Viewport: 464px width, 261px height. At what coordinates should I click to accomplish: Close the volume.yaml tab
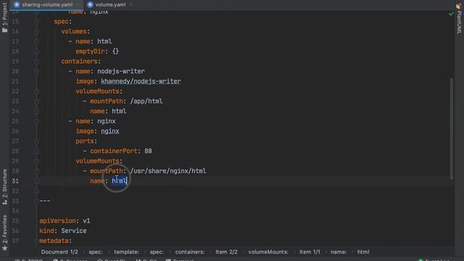click(130, 5)
